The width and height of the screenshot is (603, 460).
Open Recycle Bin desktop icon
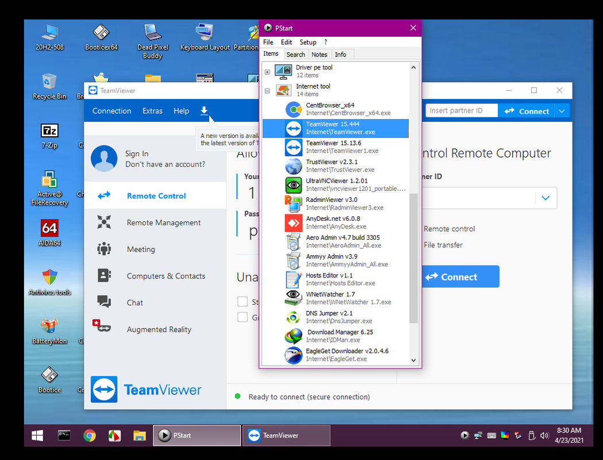tap(49, 87)
